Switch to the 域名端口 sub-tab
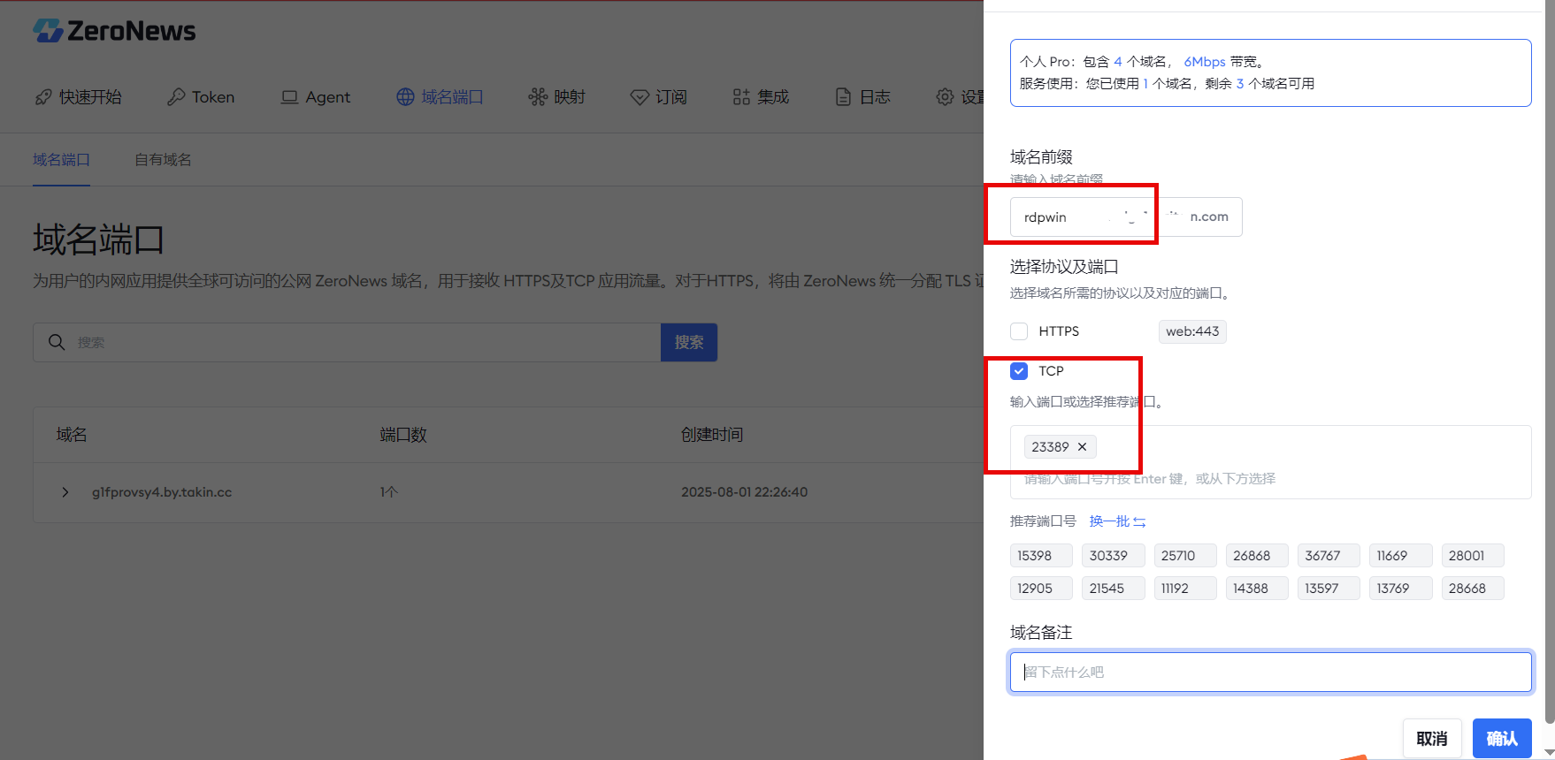 (x=61, y=160)
